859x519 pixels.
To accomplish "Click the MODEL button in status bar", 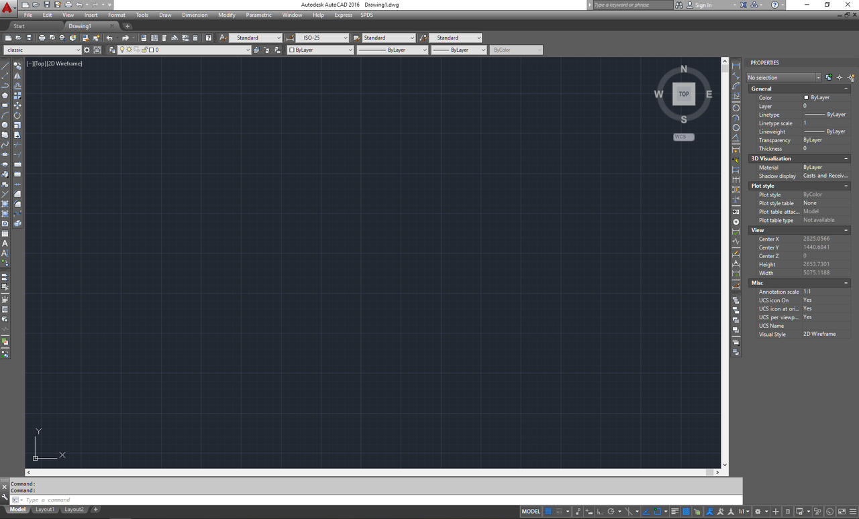I will pos(531,511).
